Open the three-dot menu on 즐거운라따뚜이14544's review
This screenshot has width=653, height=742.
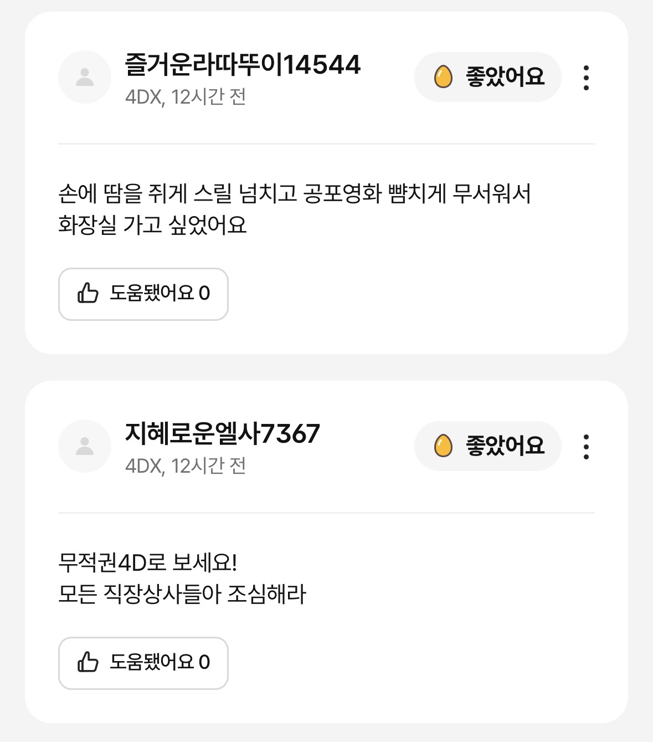pos(586,78)
